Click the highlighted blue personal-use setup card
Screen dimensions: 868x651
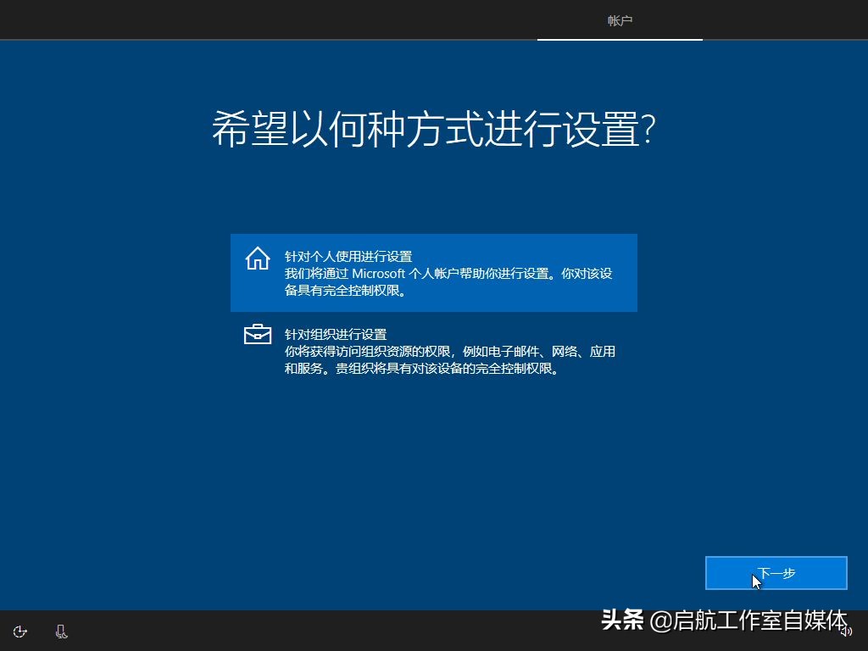[434, 273]
